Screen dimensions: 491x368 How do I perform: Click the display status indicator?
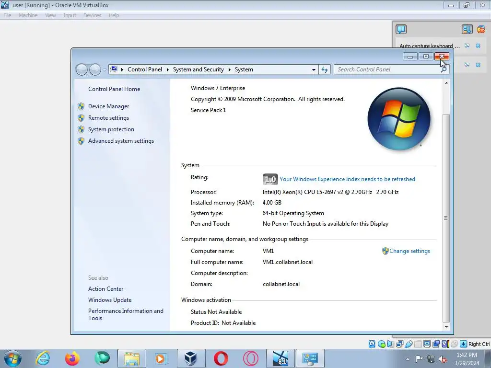427,344
